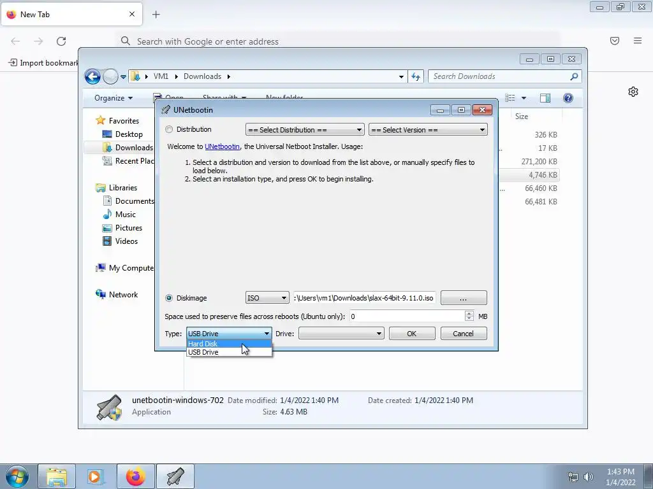Viewport: 653px width, 489px height.
Task: Expand the address bar history dropdown
Action: tap(401, 77)
